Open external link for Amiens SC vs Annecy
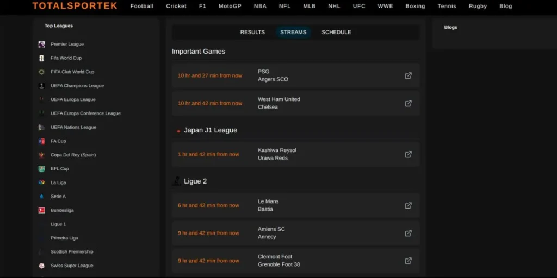The image size is (557, 278). click(408, 233)
